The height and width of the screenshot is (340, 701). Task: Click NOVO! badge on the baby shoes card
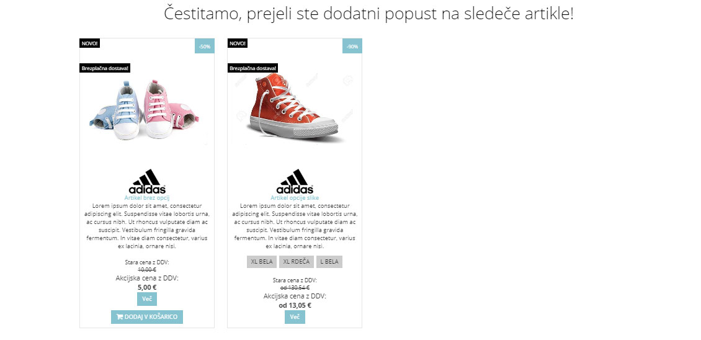point(90,43)
